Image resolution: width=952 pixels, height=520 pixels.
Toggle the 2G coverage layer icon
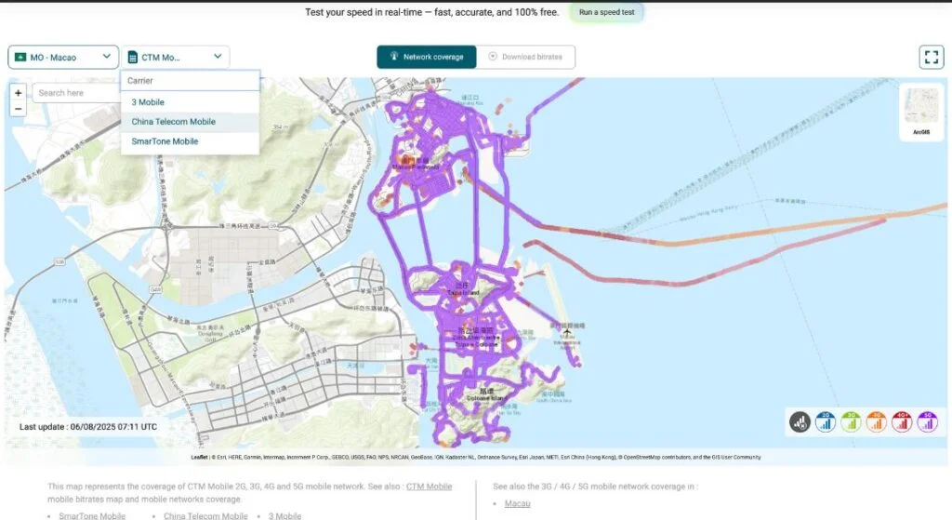point(826,421)
